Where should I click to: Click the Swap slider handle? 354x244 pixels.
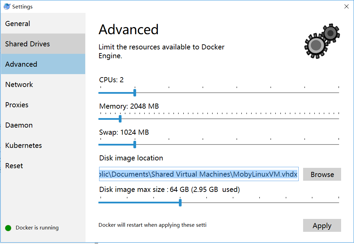click(x=134, y=144)
